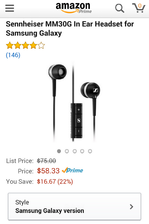Tap the cart item count number
The image size is (149, 224).
[140, 6]
